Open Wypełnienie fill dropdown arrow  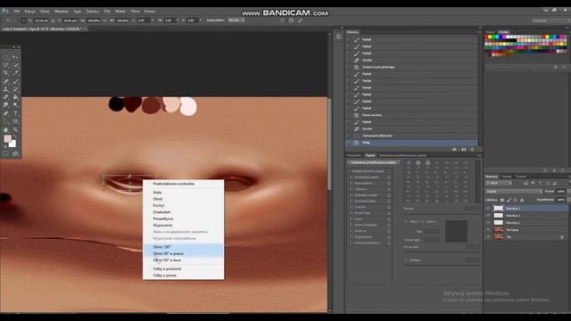pyautogui.click(x=568, y=200)
